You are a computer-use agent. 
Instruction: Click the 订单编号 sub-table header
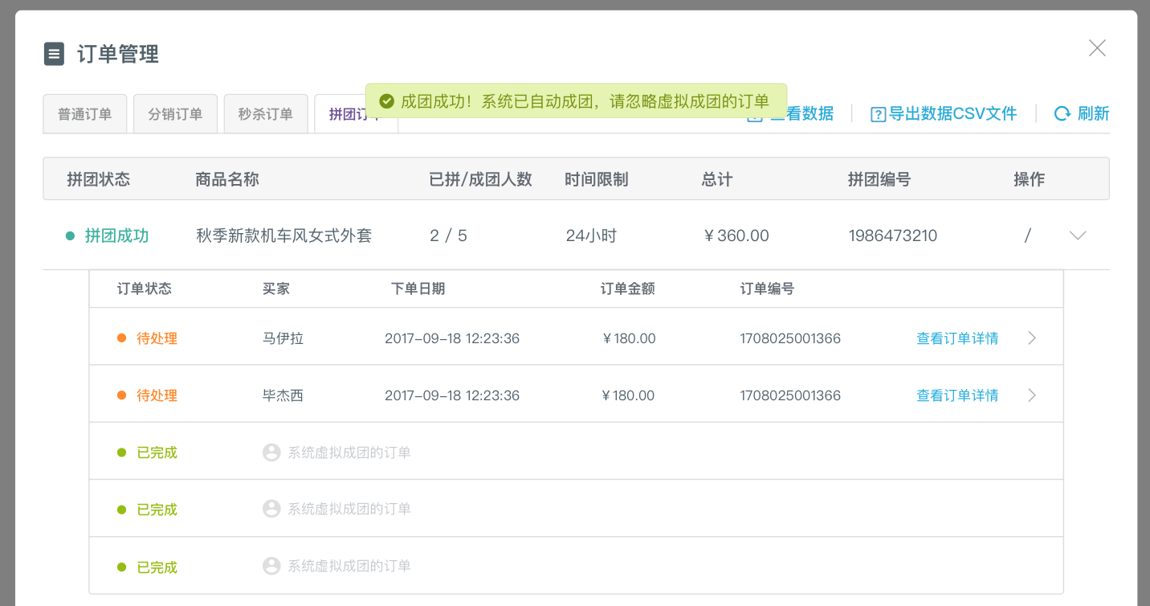[767, 289]
